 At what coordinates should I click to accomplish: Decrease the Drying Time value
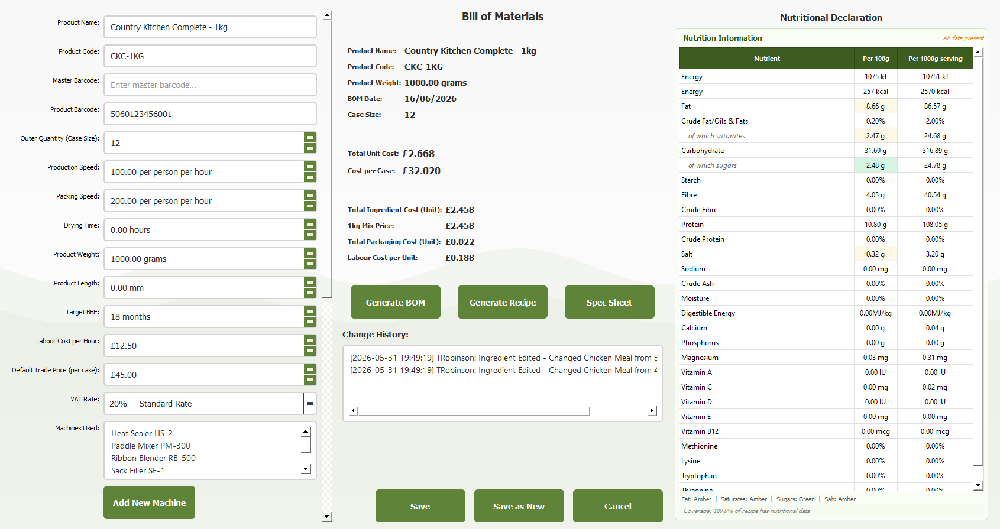310,235
